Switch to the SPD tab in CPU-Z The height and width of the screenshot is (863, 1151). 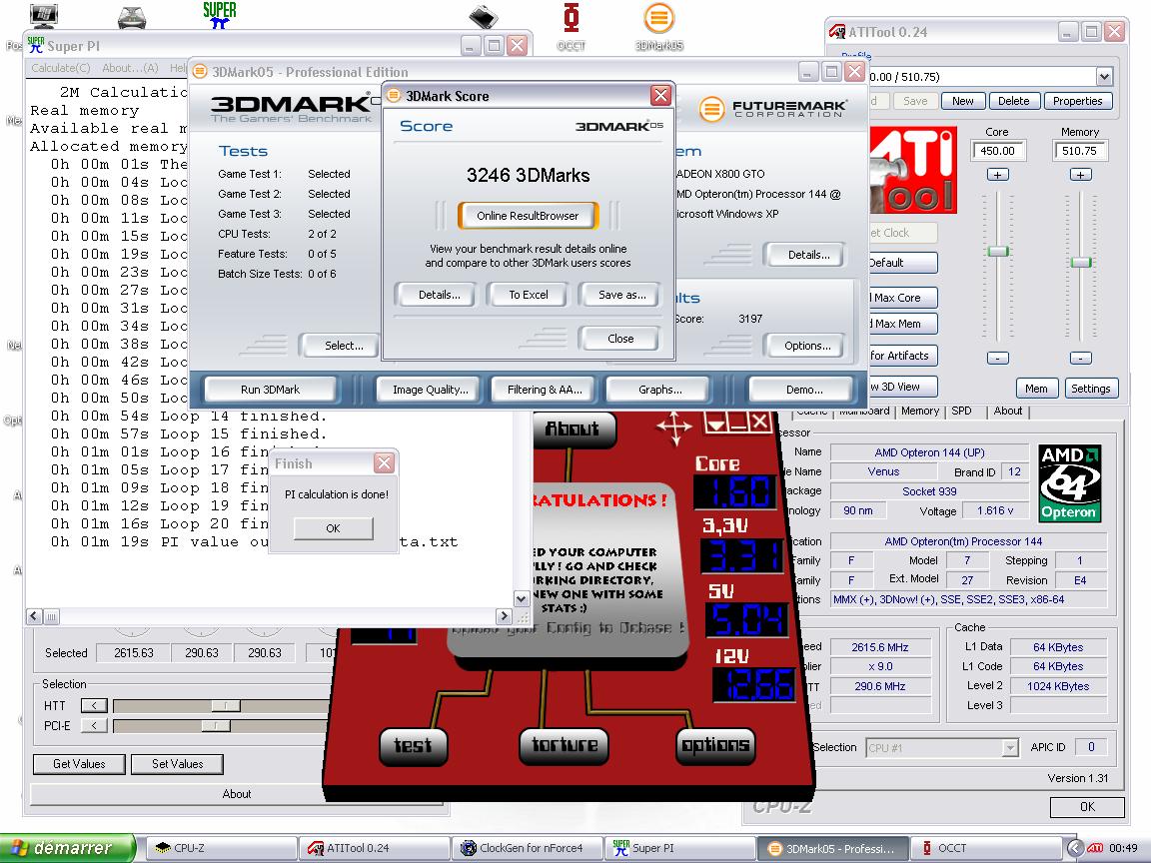tap(961, 411)
